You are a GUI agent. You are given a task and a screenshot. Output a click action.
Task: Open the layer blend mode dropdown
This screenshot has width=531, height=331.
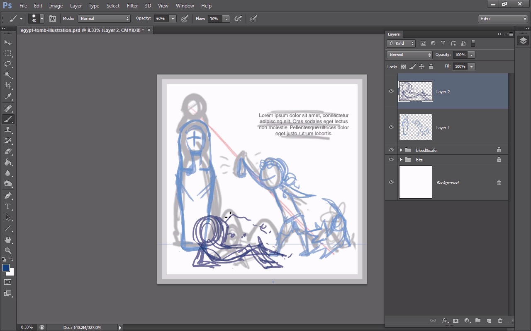(409, 55)
